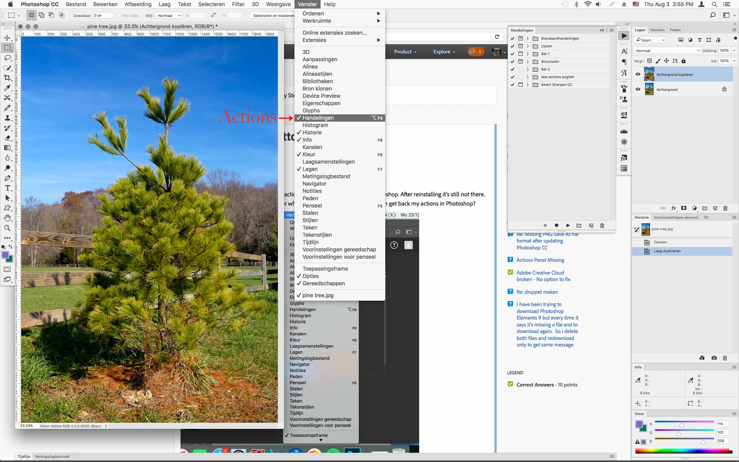Toggle checkmark for Smart Sharpen CC set
This screenshot has height=462, width=739.
click(512, 85)
